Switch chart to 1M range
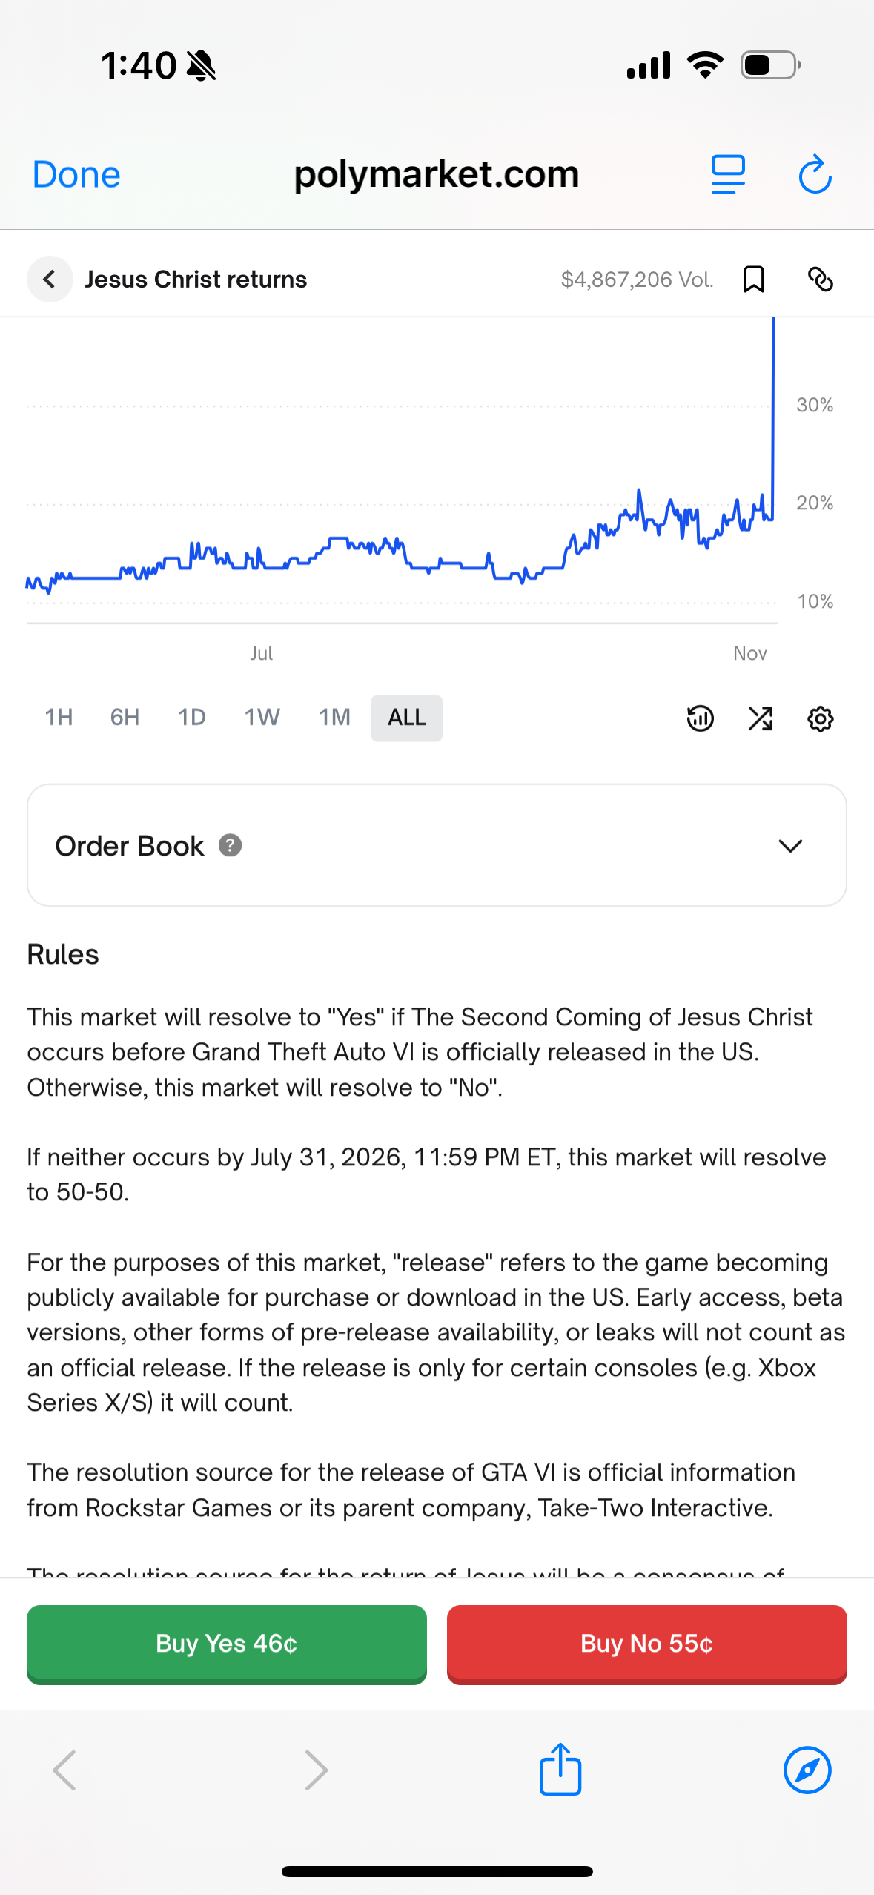 334,718
